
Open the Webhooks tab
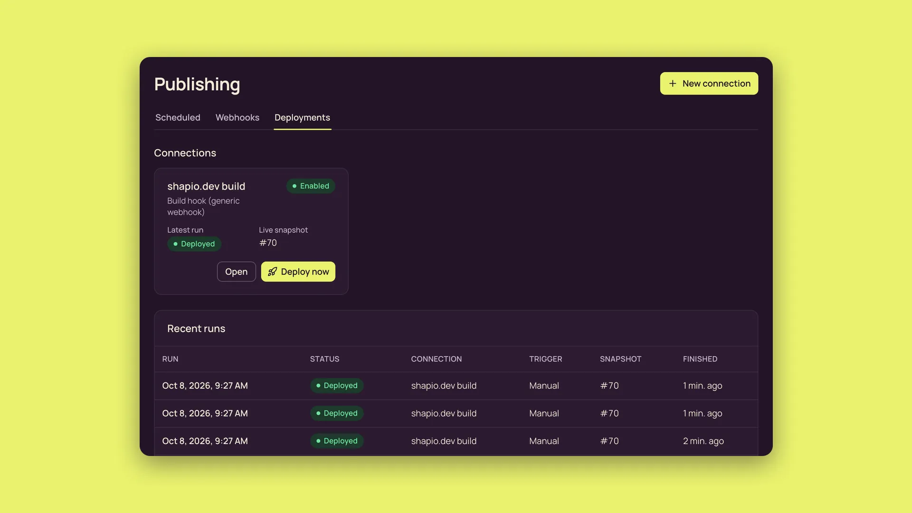pos(237,117)
